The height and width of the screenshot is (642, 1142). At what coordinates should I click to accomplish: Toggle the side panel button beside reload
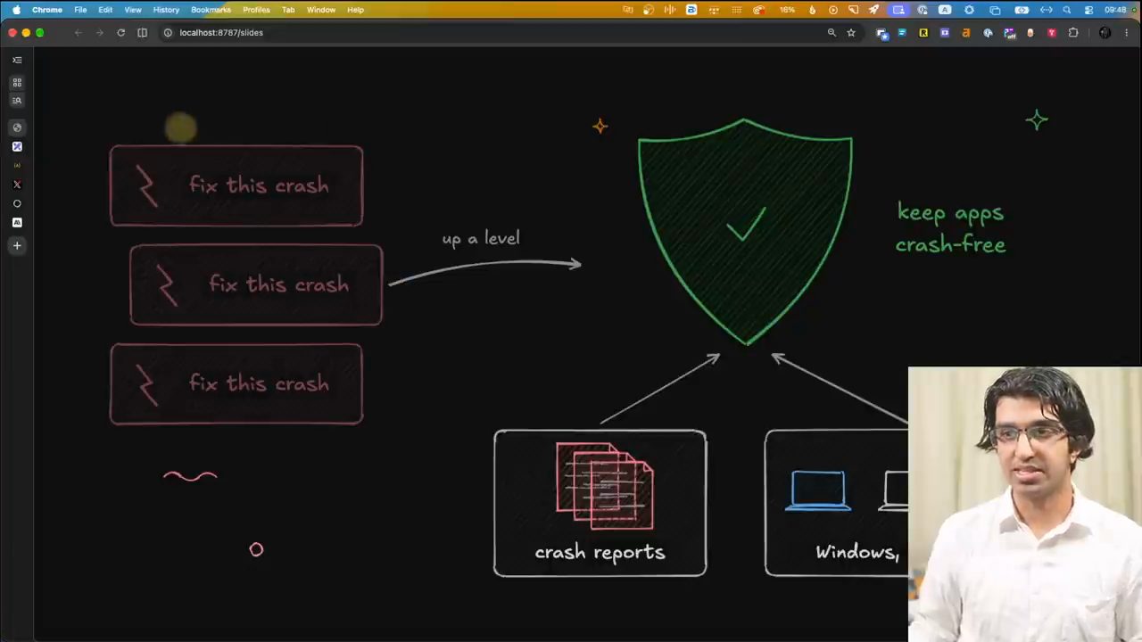tap(142, 32)
